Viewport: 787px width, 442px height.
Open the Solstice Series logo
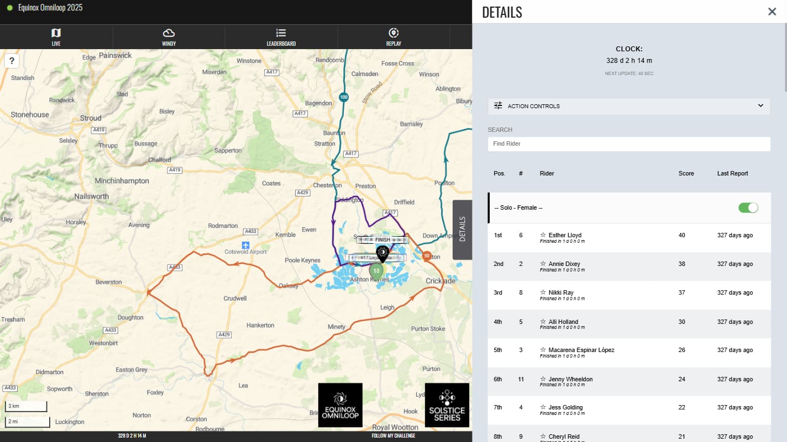447,405
